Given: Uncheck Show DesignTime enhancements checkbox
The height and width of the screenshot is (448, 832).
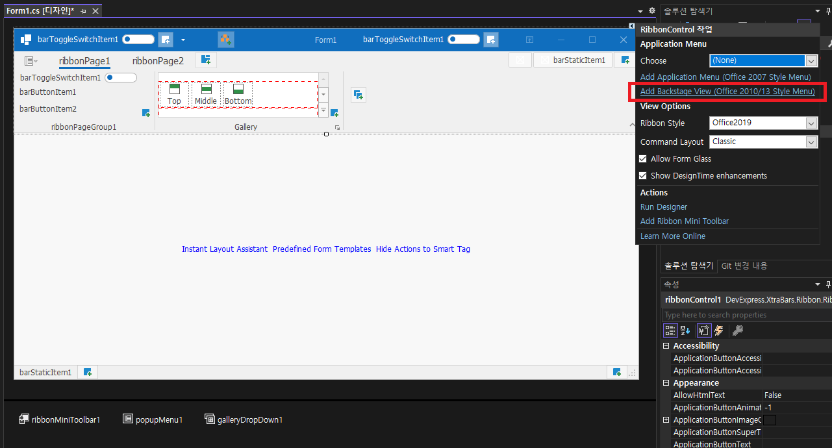Looking at the screenshot, I should 643,175.
